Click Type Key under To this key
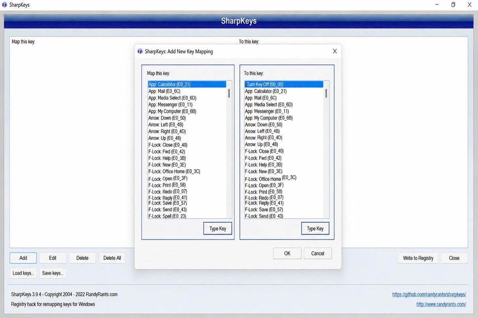The width and height of the screenshot is (478, 318). [315, 229]
